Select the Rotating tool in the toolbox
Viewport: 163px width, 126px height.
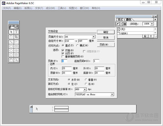(11, 37)
